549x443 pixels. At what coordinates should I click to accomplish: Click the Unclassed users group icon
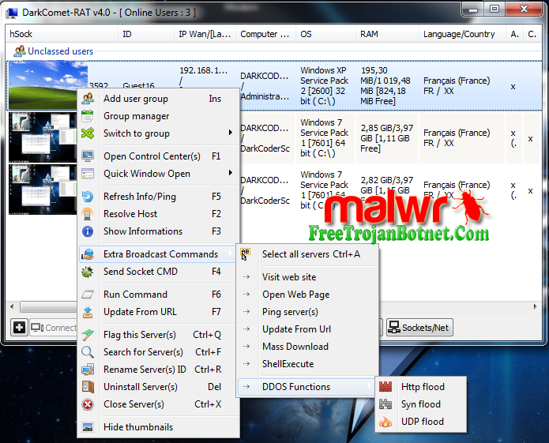(20, 51)
